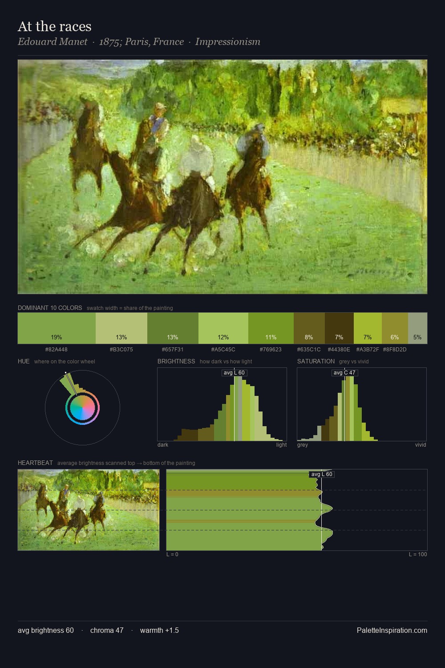Click the artist name 'Edouard Manet'
The height and width of the screenshot is (668, 445).
click(x=53, y=42)
